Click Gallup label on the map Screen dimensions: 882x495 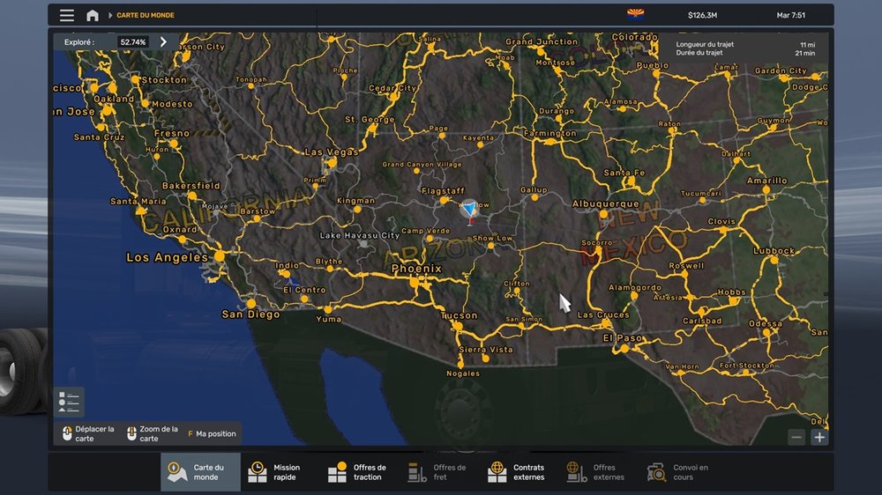[534, 190]
